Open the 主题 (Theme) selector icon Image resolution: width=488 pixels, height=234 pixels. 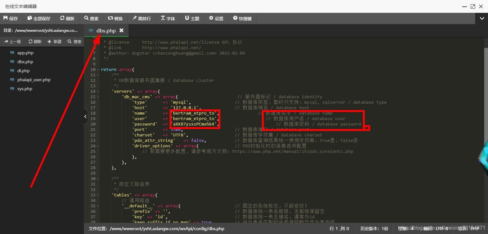[x=192, y=18]
